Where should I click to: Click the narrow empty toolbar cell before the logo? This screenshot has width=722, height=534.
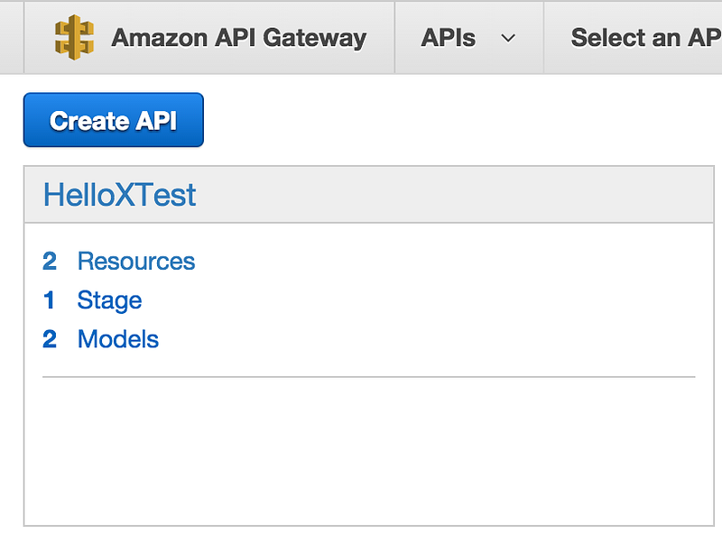(12, 37)
